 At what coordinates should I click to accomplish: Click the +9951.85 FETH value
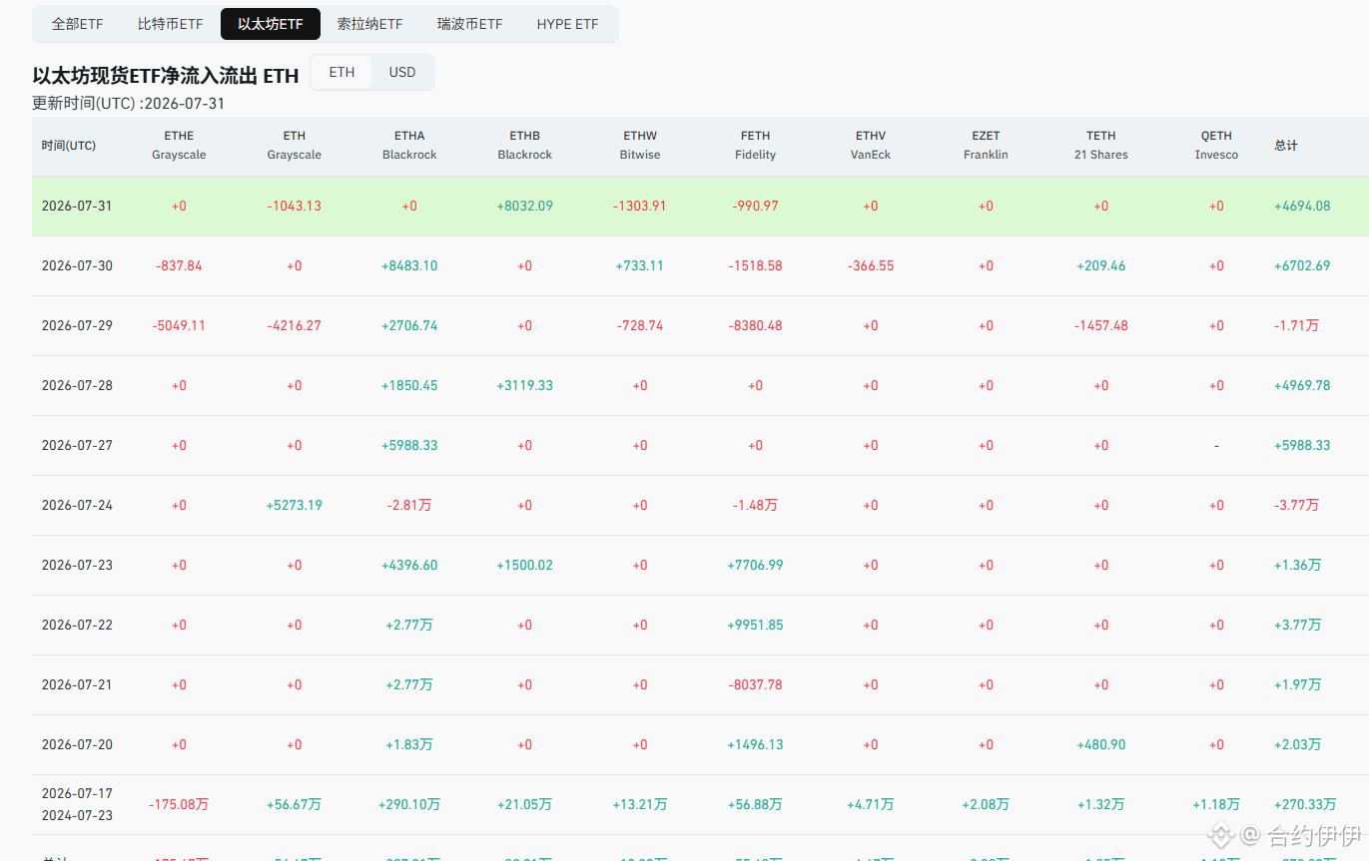click(755, 626)
